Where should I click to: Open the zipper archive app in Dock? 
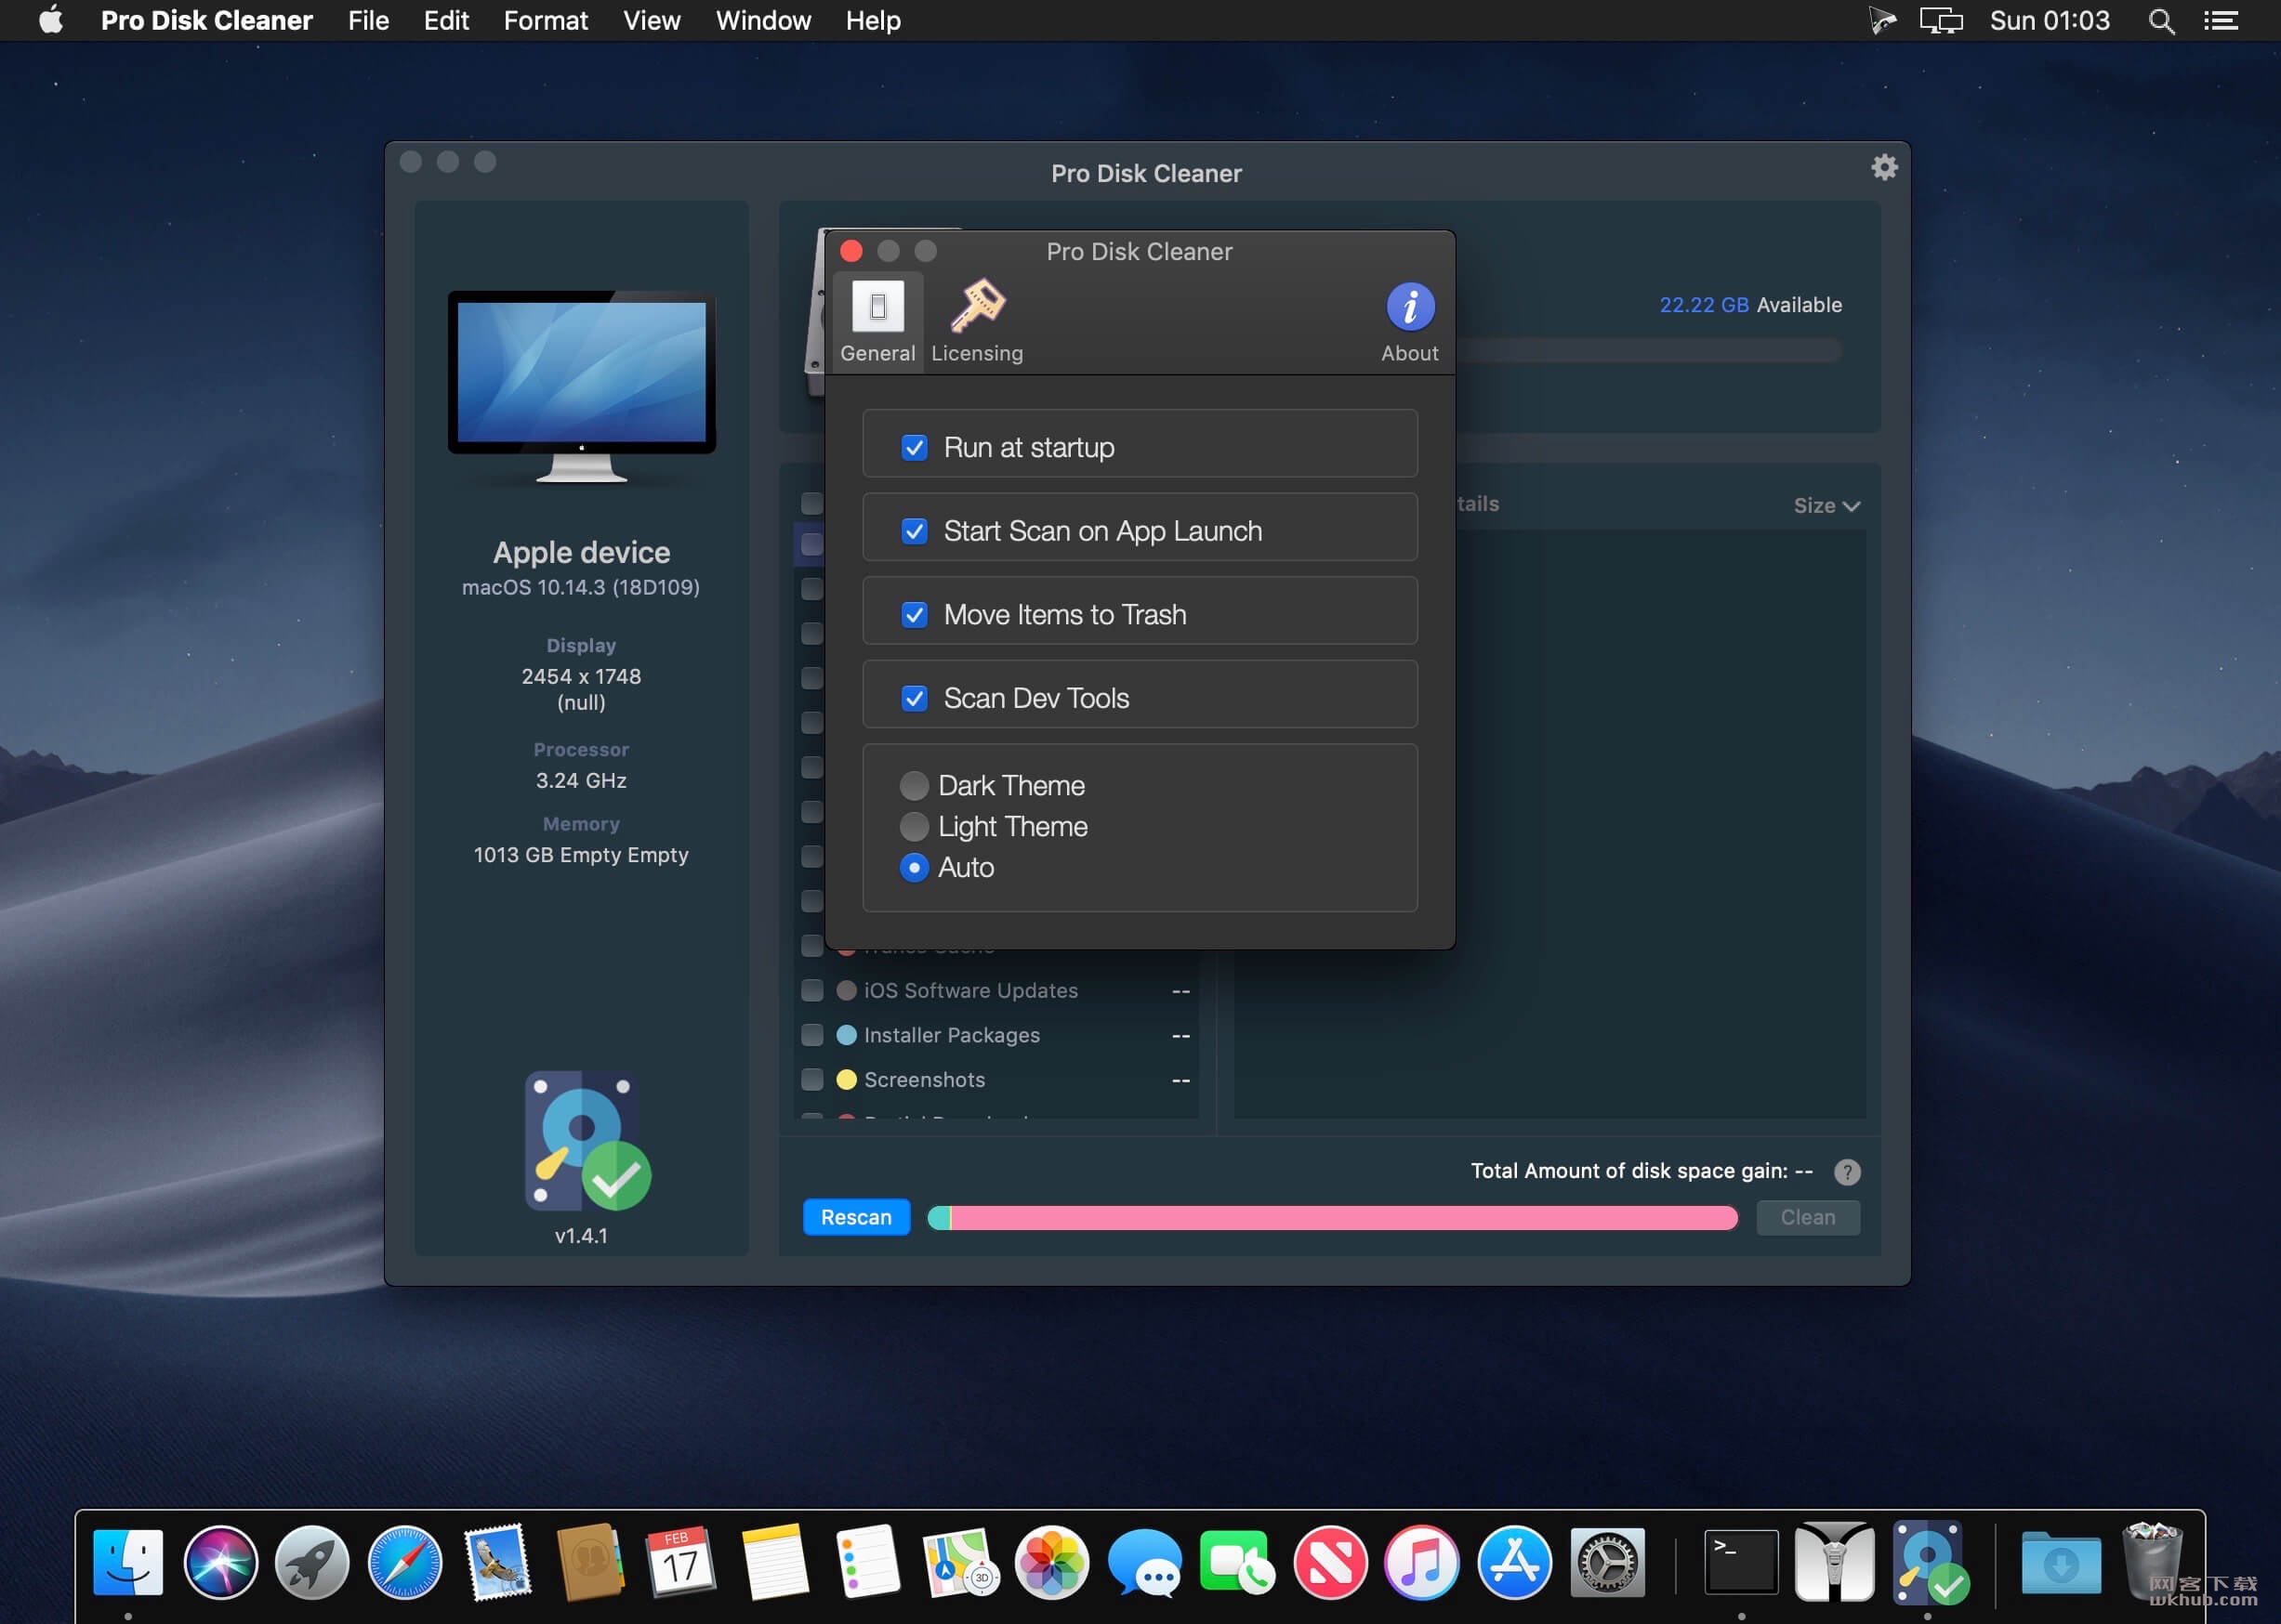[x=1834, y=1561]
